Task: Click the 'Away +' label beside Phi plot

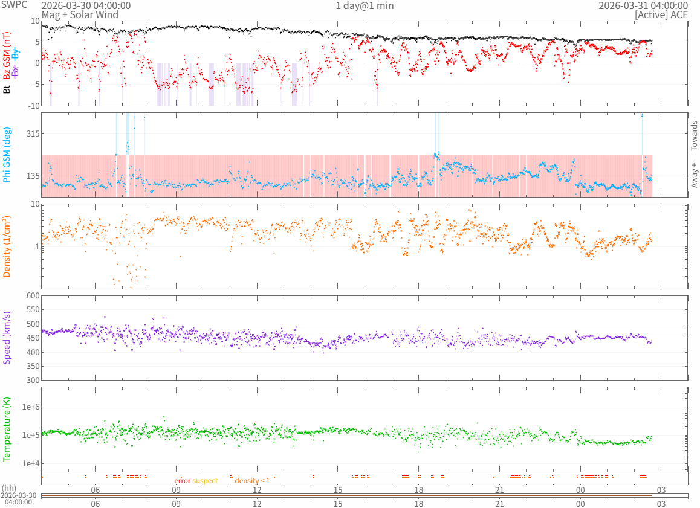Action: click(x=695, y=175)
